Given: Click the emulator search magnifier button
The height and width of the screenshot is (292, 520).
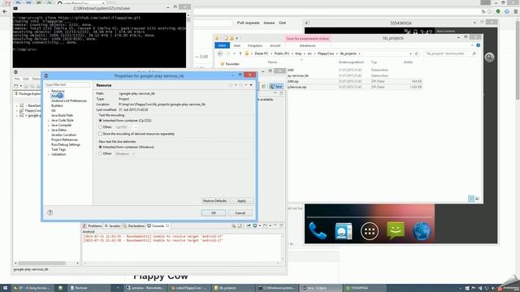Looking at the screenshot, I should pyautogui.click(x=489, y=58).
